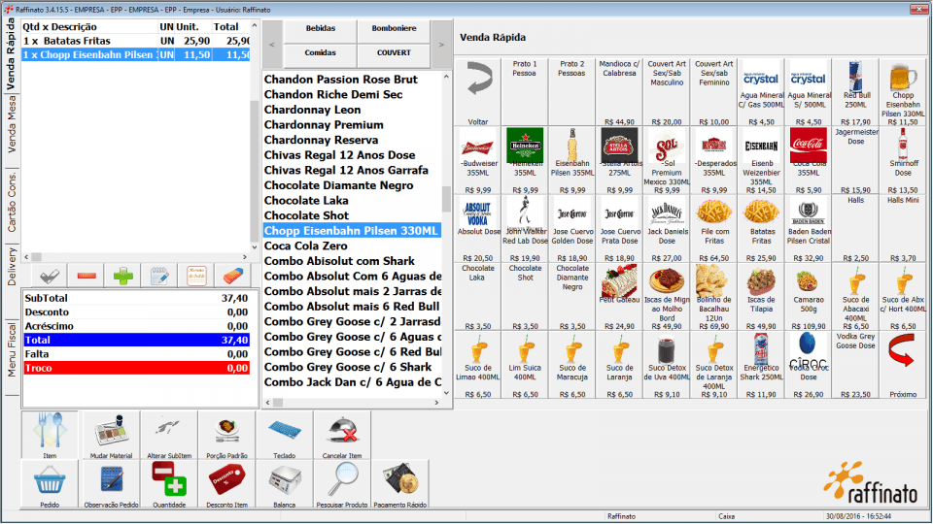Choose the Smirnoff Dose tile
Screen dimensions: 933x524
(x=903, y=160)
